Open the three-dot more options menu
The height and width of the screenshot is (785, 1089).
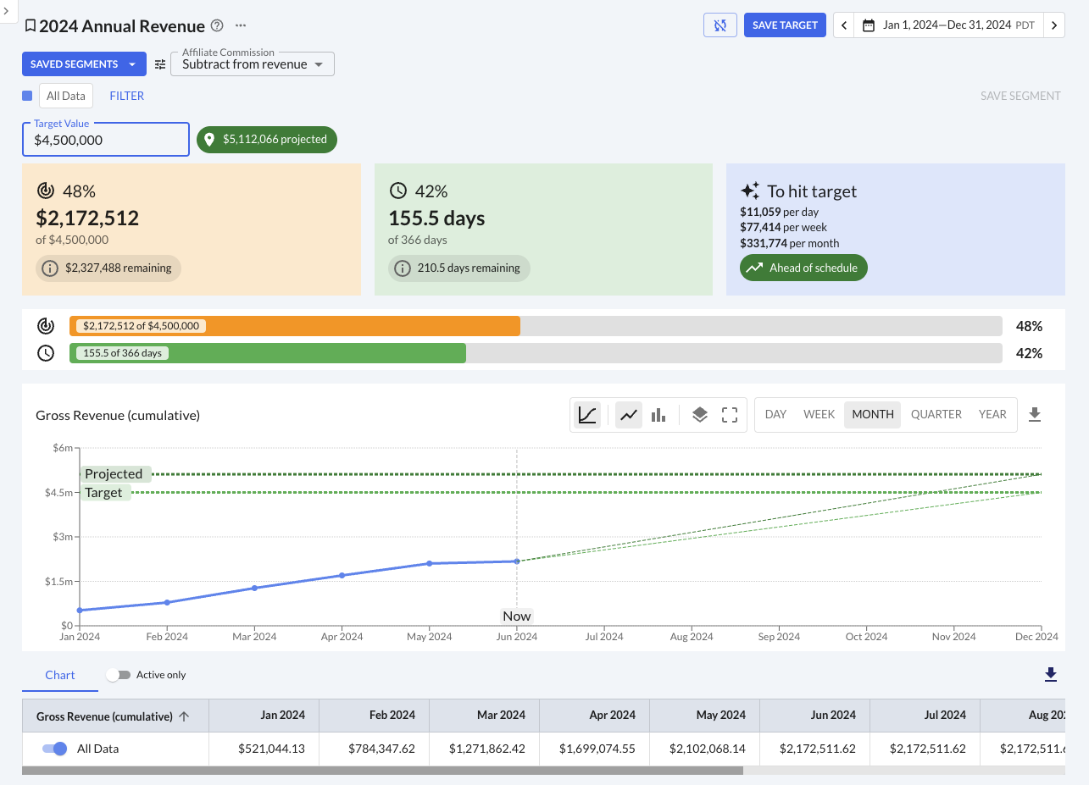pyautogui.click(x=241, y=25)
